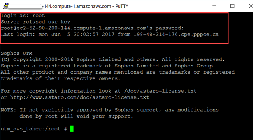Click the 'trademarks of their respective owners' line
Viewport: 253px width, 140px height.
click(x=60, y=78)
